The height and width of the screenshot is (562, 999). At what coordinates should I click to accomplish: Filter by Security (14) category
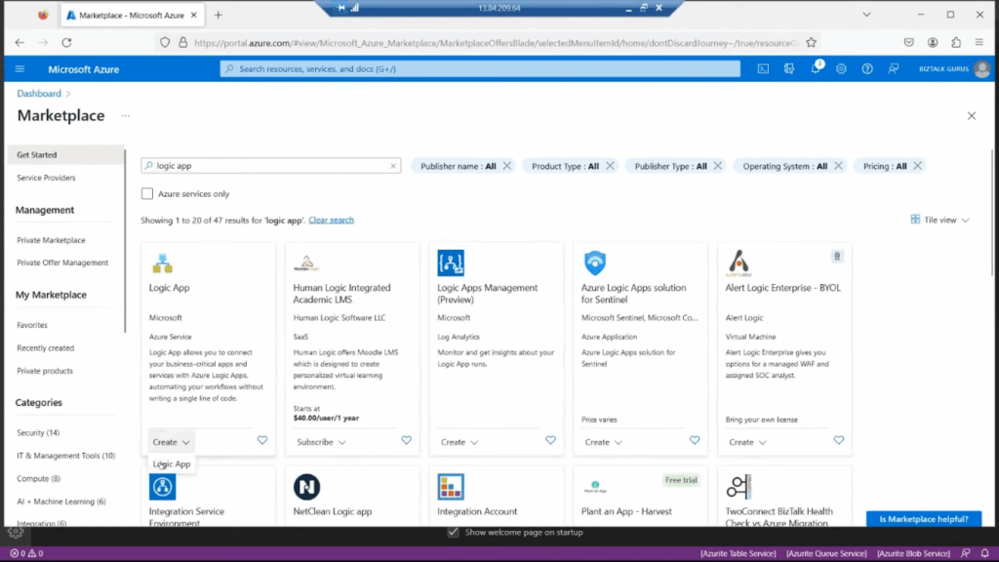pyautogui.click(x=38, y=432)
